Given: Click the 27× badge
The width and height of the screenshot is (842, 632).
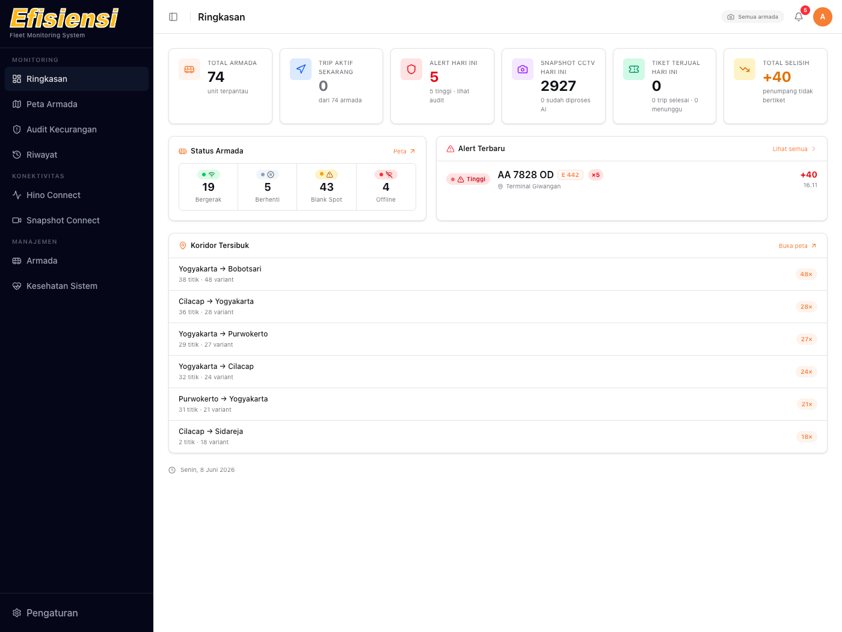Looking at the screenshot, I should point(807,339).
